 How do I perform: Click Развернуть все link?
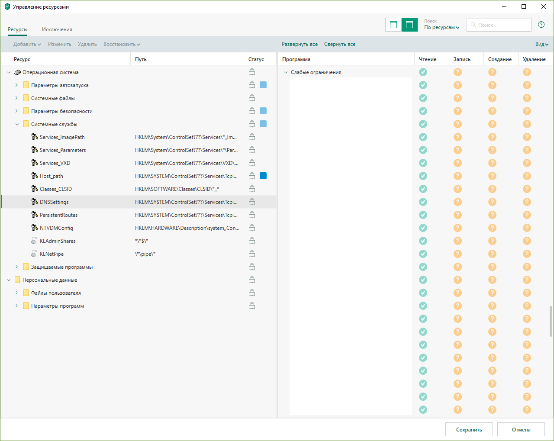point(300,44)
